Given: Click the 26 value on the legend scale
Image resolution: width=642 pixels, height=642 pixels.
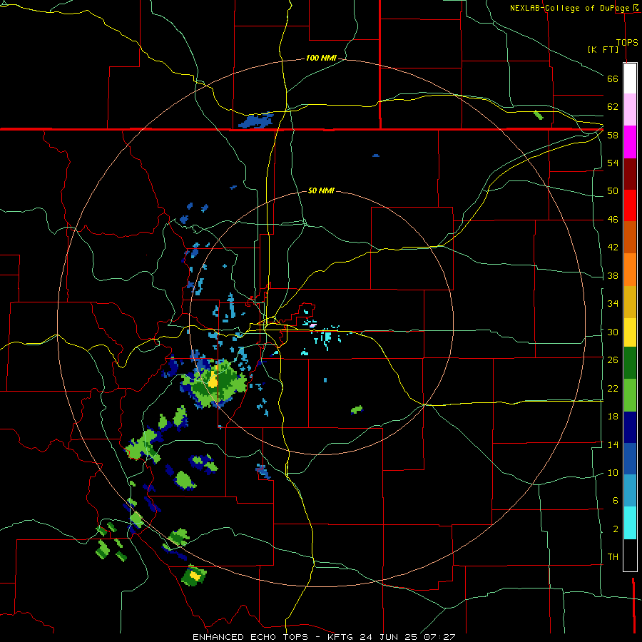Looking at the screenshot, I should (x=613, y=360).
